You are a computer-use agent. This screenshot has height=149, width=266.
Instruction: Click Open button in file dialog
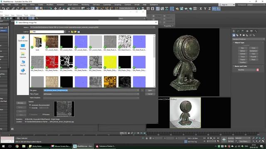(x=150, y=90)
